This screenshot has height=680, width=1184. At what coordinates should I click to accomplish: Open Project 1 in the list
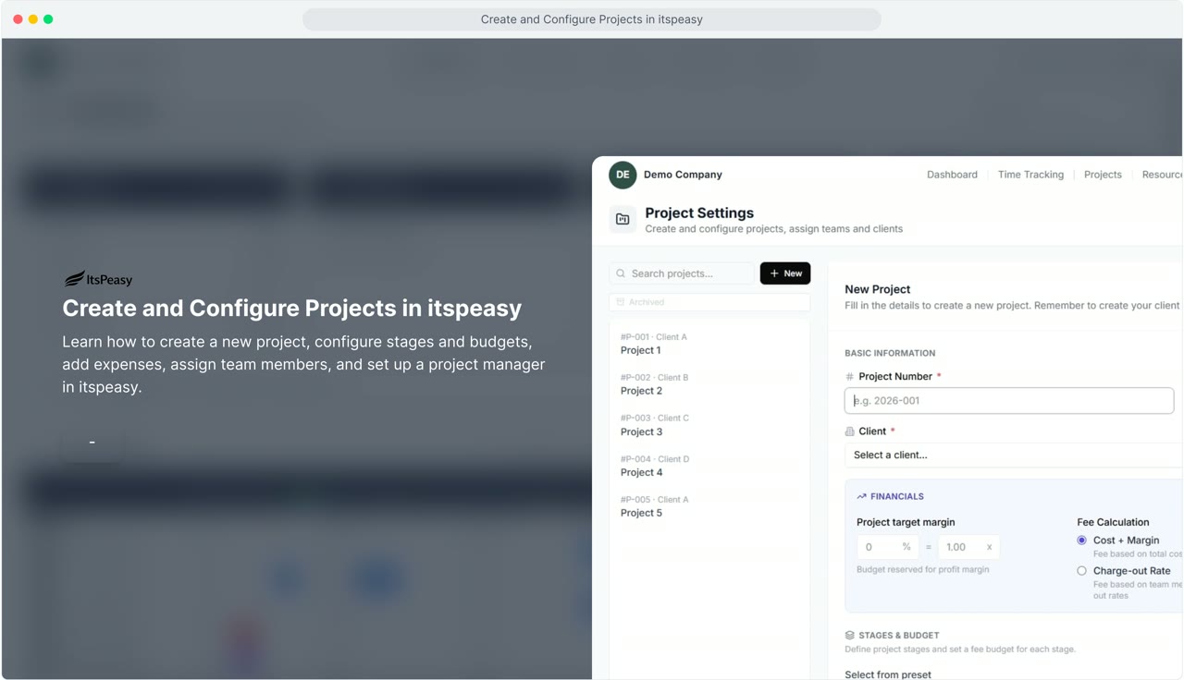click(x=709, y=344)
